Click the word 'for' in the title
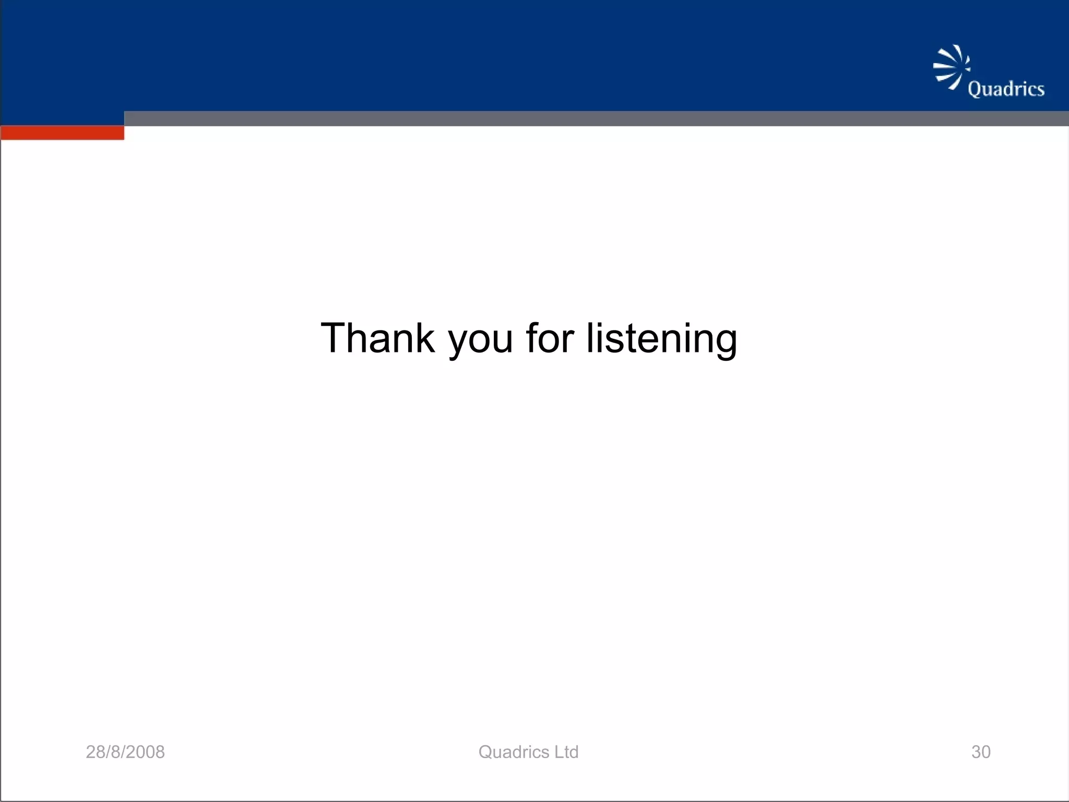1069x802 pixels. [550, 338]
